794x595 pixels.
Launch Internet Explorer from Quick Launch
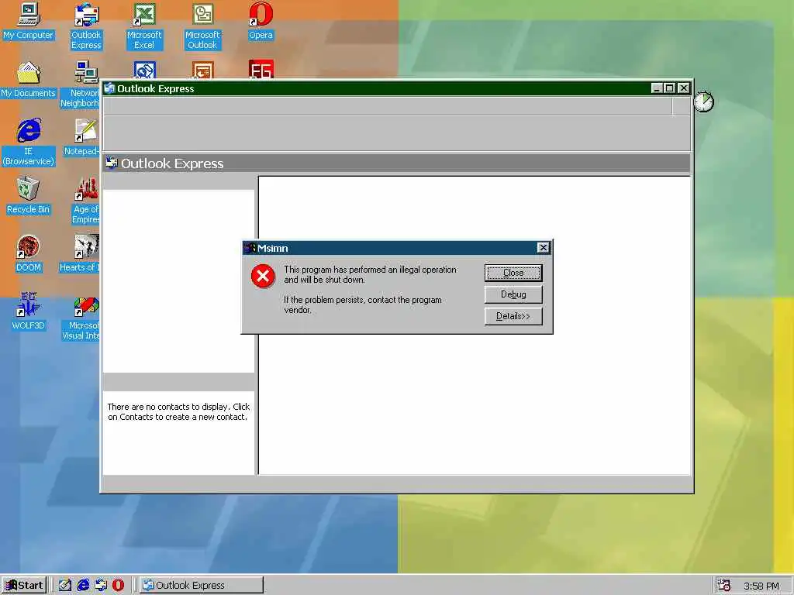82,586
